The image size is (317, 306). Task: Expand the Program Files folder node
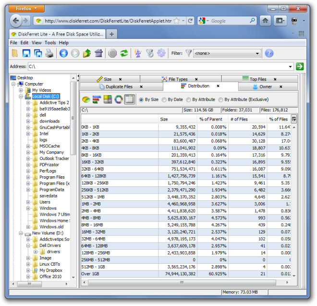pyautogui.click(x=28, y=177)
